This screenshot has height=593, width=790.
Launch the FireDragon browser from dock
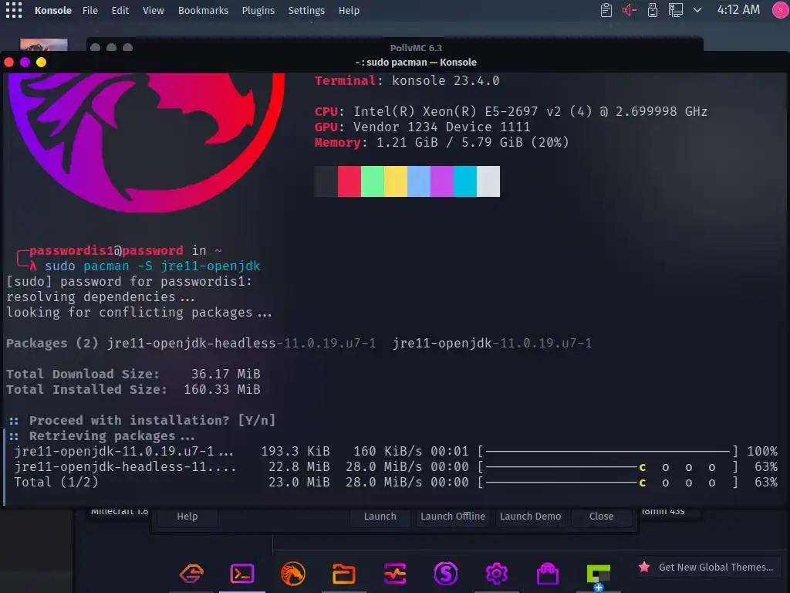(x=292, y=574)
